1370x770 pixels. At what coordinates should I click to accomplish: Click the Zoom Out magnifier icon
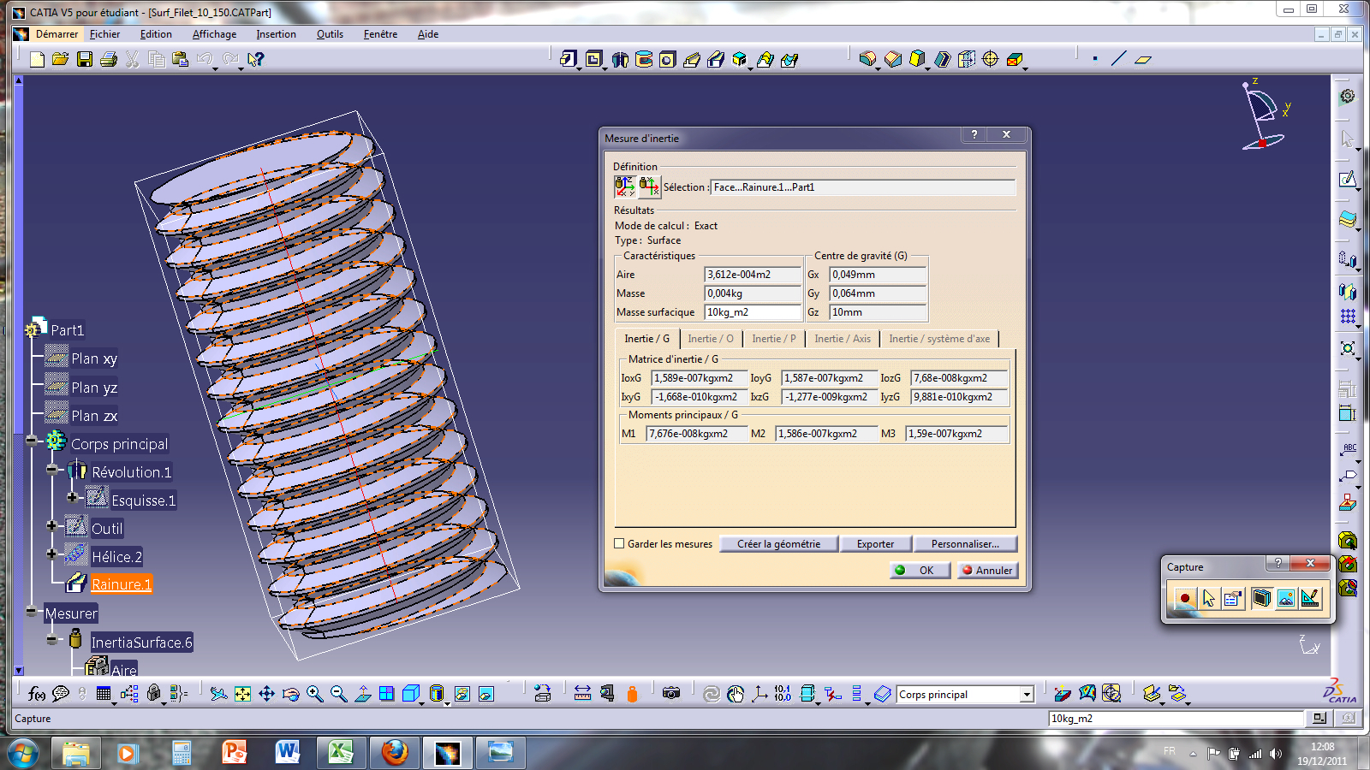pyautogui.click(x=339, y=694)
